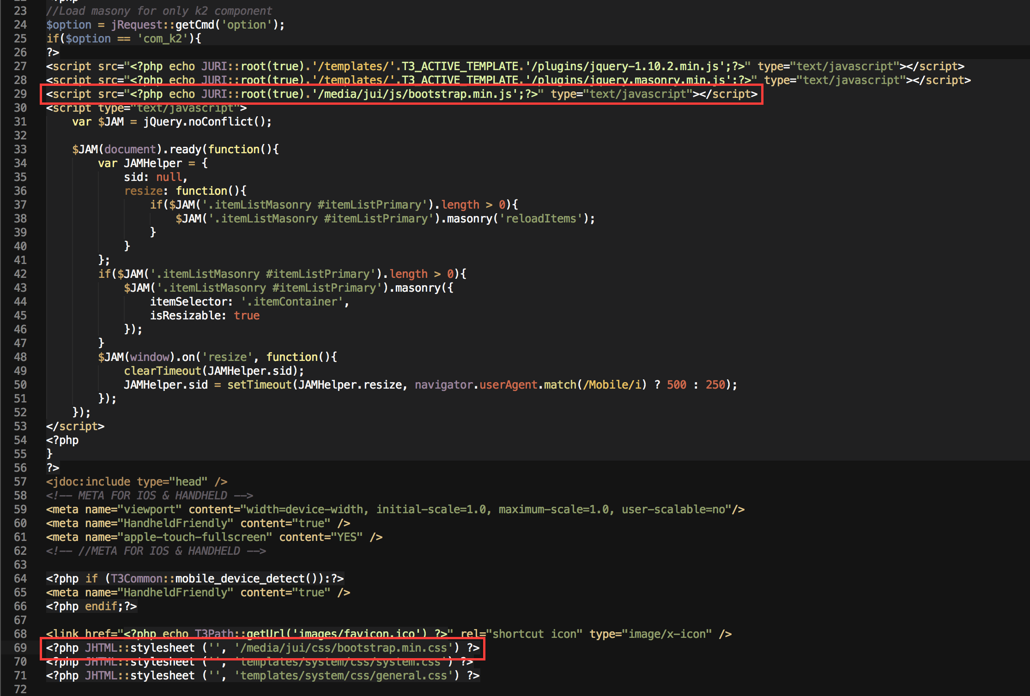Click 'clearTimeout(JAMHelper.sid);' line
This screenshot has width=1030, height=696.
(214, 371)
